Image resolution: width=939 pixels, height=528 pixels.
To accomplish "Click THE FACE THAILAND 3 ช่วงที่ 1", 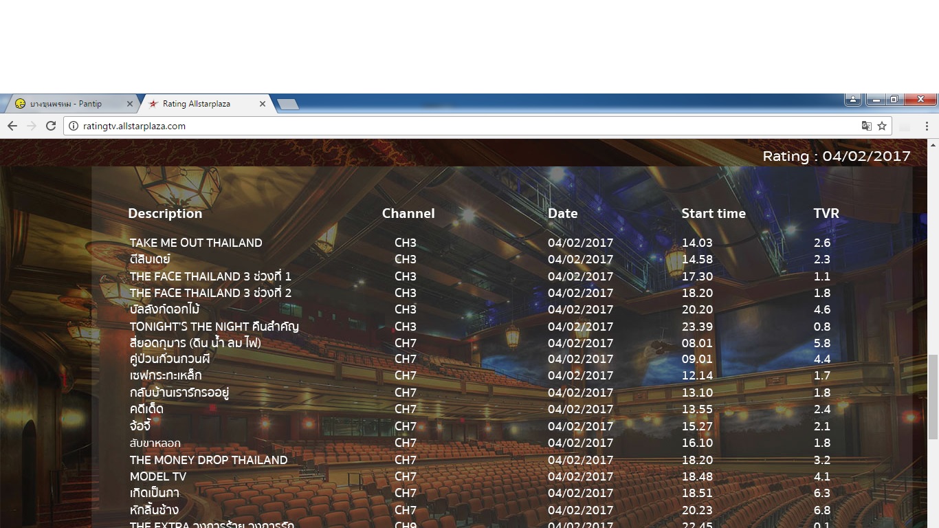I will 210,276.
